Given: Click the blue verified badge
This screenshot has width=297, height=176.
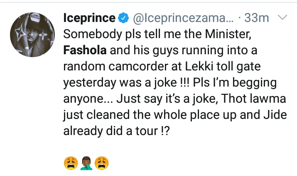Looking at the screenshot, I should 123,18.
